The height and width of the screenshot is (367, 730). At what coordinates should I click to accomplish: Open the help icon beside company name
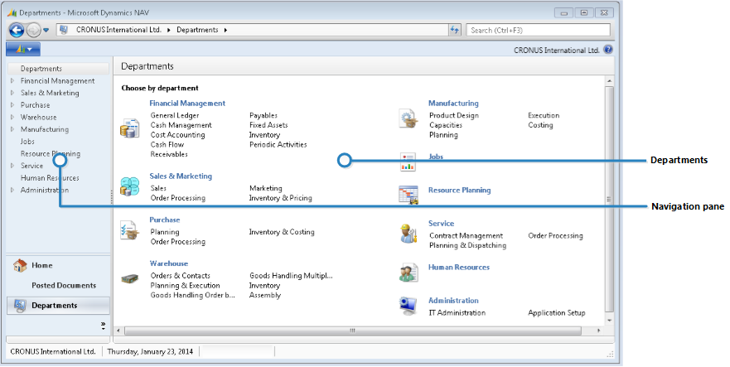(608, 50)
